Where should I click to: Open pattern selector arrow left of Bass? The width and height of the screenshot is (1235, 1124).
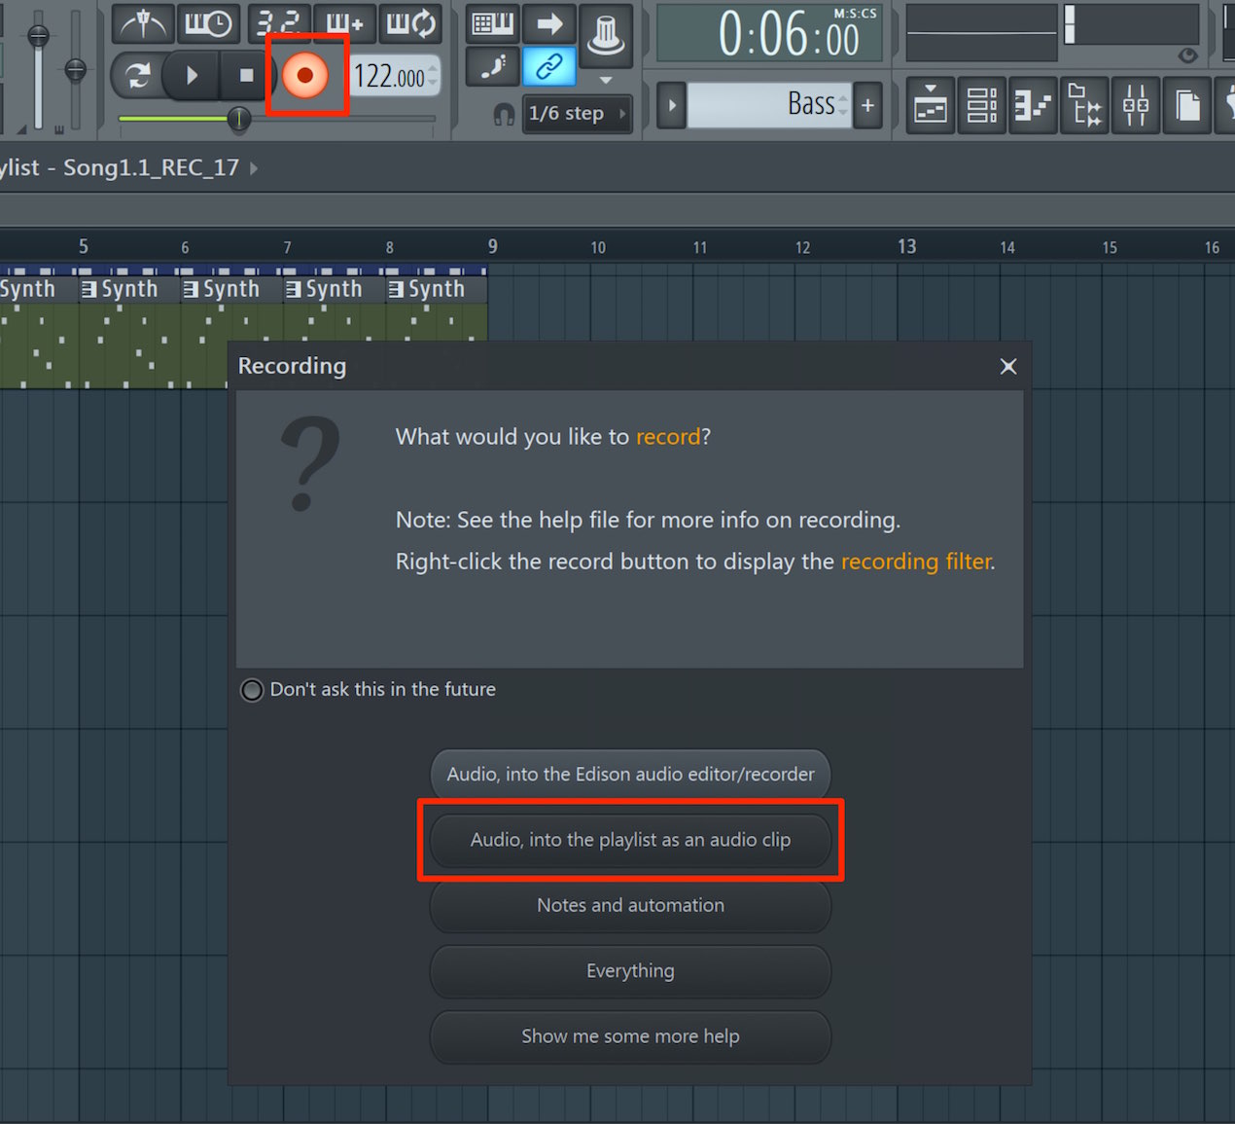(671, 105)
